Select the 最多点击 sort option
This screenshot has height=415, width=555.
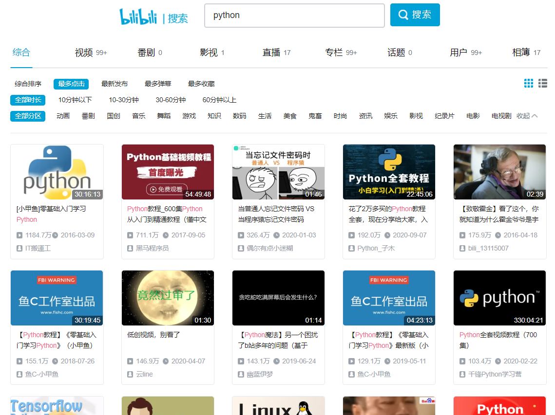click(x=71, y=84)
